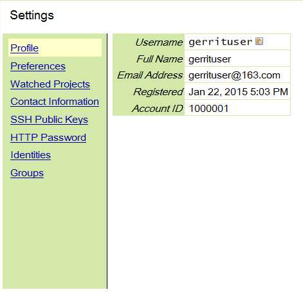Viewport: 303px width, 292px height.
Task: Copy the username with the clipboard icon
Action: (259, 41)
